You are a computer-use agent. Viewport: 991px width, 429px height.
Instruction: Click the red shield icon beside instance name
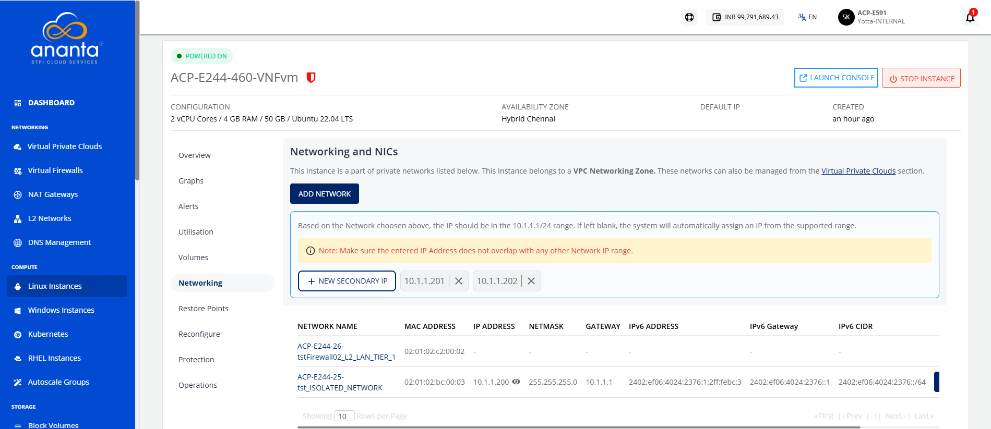(x=311, y=78)
